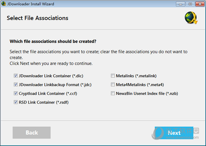Click the Select File Associations heading
This screenshot has width=206, height=146.
[37, 18]
